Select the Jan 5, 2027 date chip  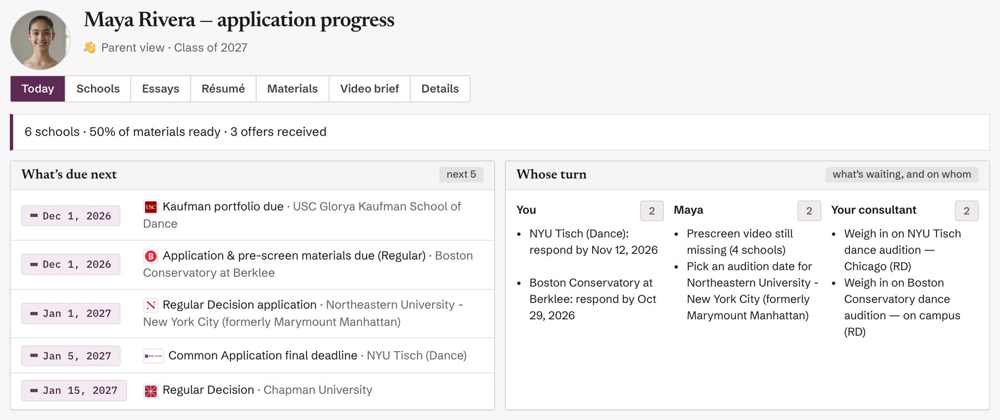click(71, 356)
